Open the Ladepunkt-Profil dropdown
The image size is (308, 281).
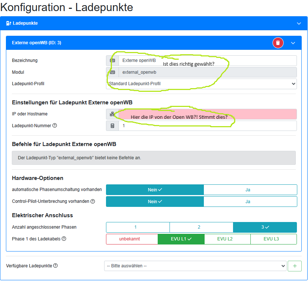201,84
